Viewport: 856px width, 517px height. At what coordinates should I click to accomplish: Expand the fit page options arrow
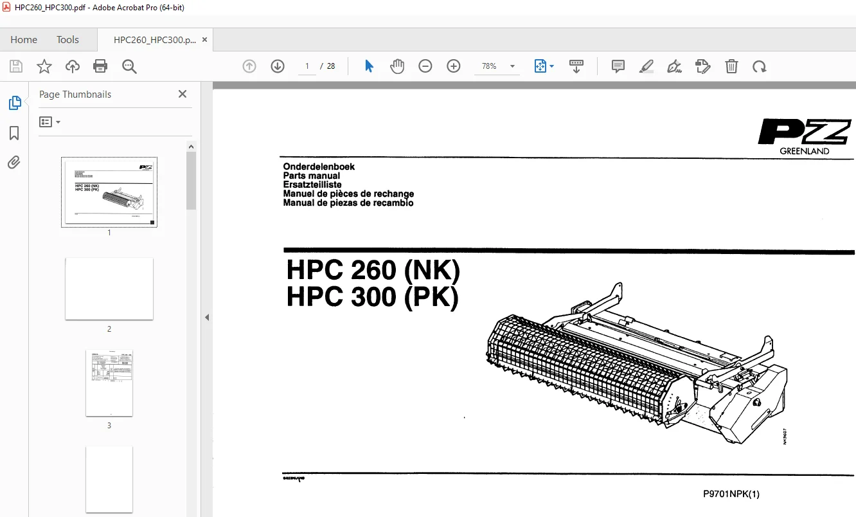click(x=551, y=66)
